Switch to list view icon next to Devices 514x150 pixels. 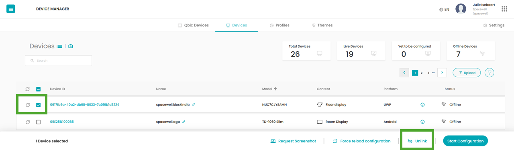59,46
